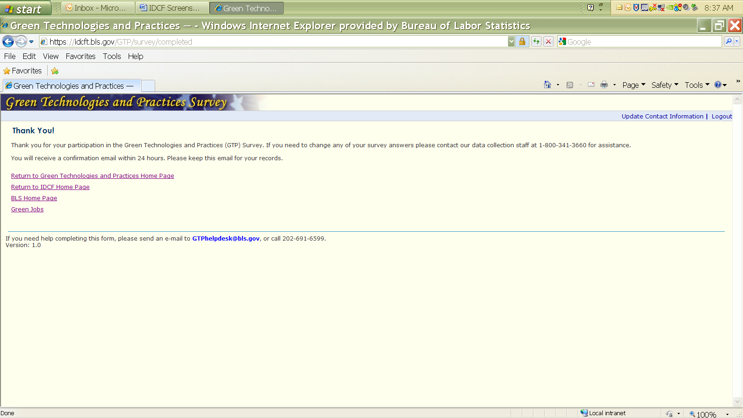743x418 pixels.
Task: Click the RSS feeds icon
Action: (570, 85)
